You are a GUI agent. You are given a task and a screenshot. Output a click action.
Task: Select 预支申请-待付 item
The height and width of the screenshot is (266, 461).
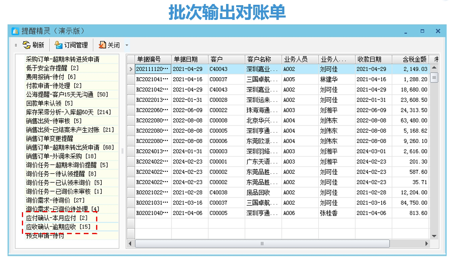(x=45, y=235)
